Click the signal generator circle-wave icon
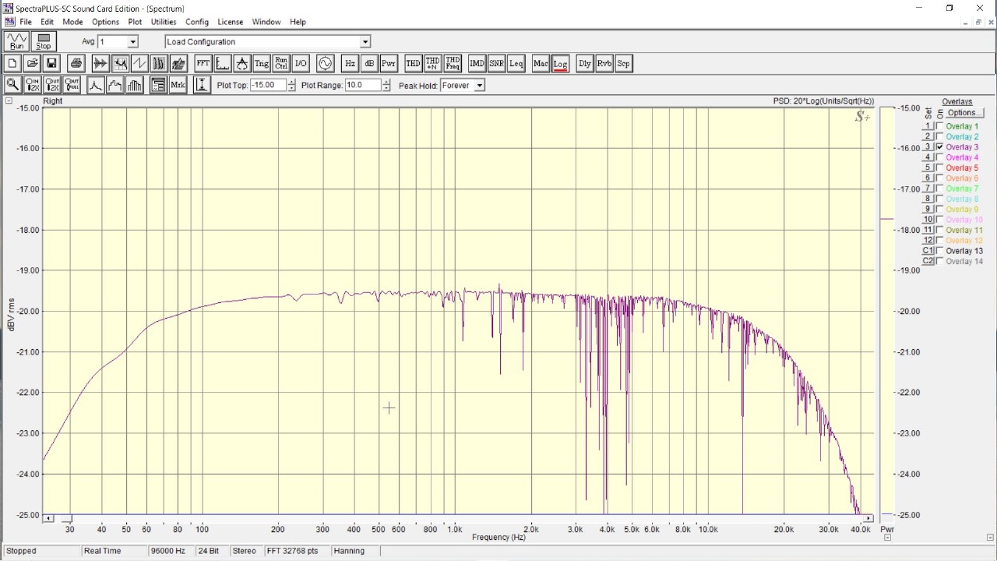997x561 pixels. [325, 64]
